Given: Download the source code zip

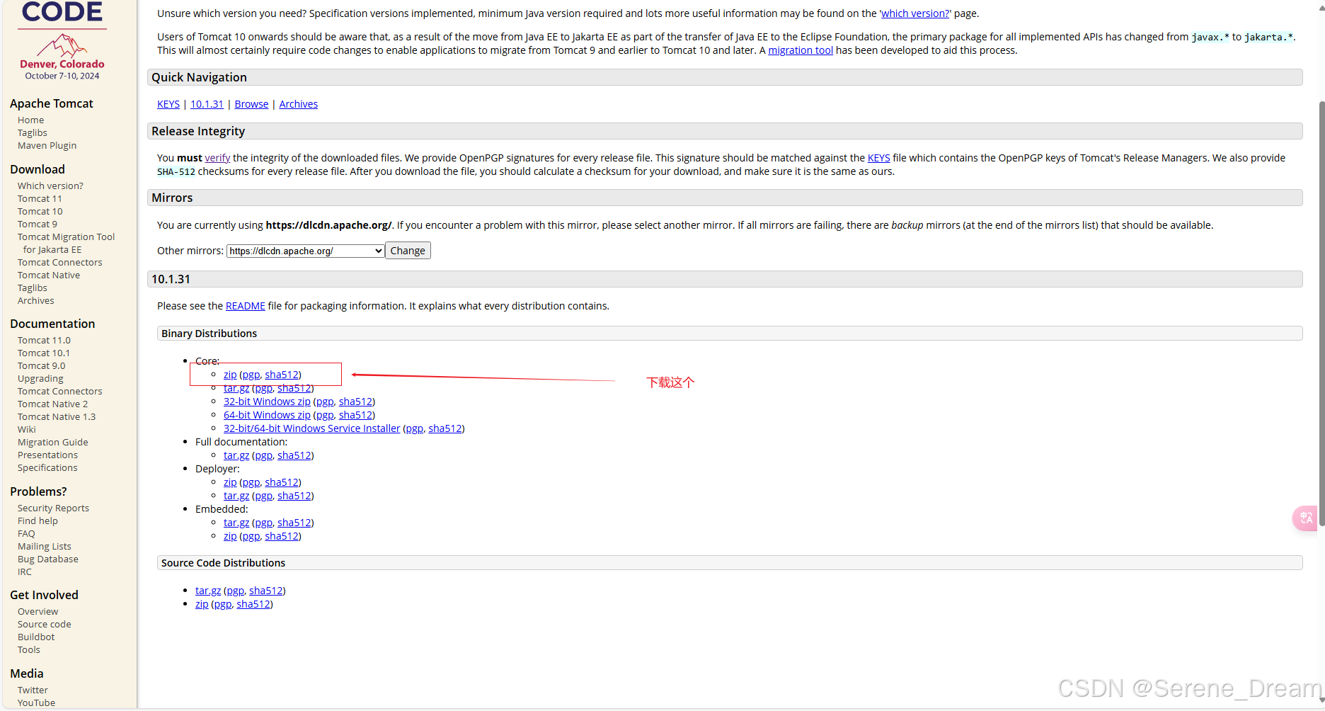Looking at the screenshot, I should tap(202, 604).
